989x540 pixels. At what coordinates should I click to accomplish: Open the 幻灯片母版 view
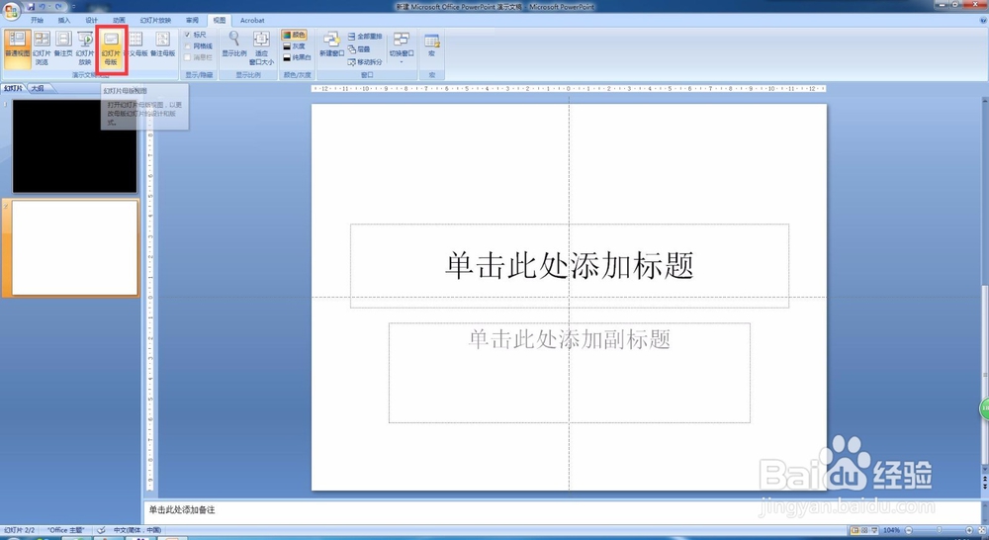(x=111, y=48)
